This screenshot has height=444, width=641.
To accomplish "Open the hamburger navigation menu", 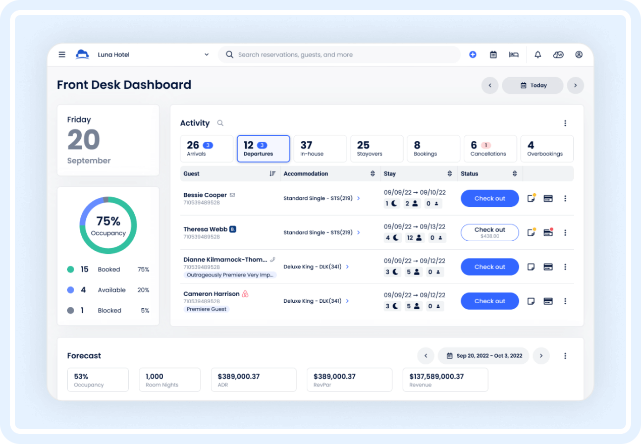I will click(x=62, y=54).
